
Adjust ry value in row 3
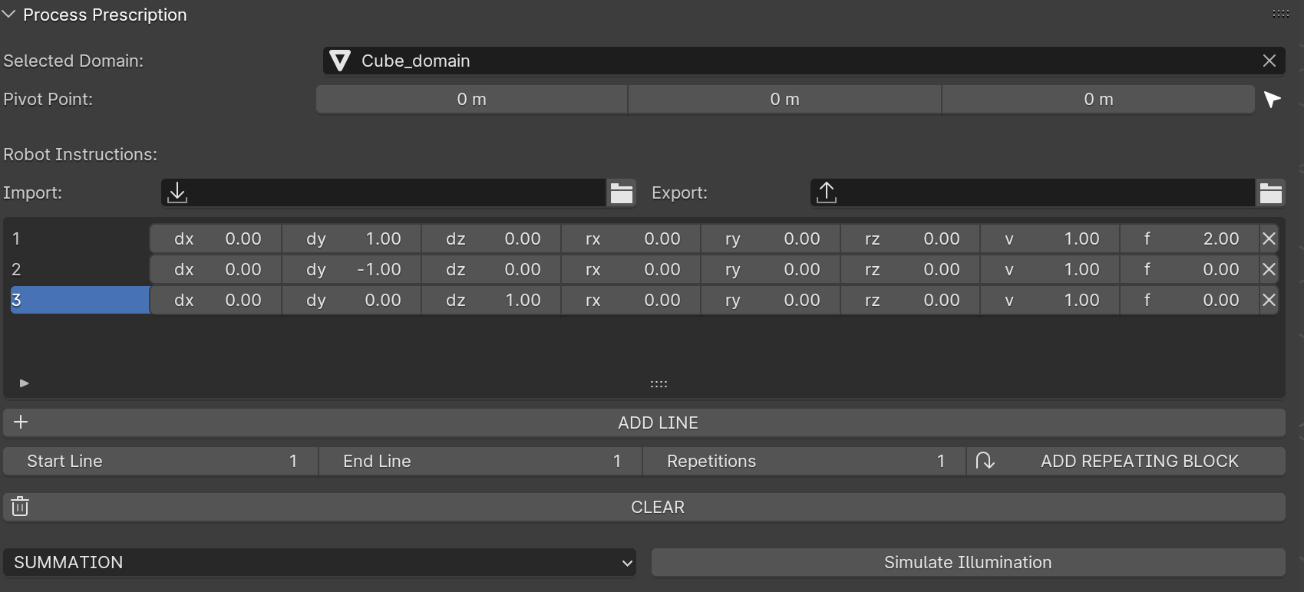pos(771,300)
